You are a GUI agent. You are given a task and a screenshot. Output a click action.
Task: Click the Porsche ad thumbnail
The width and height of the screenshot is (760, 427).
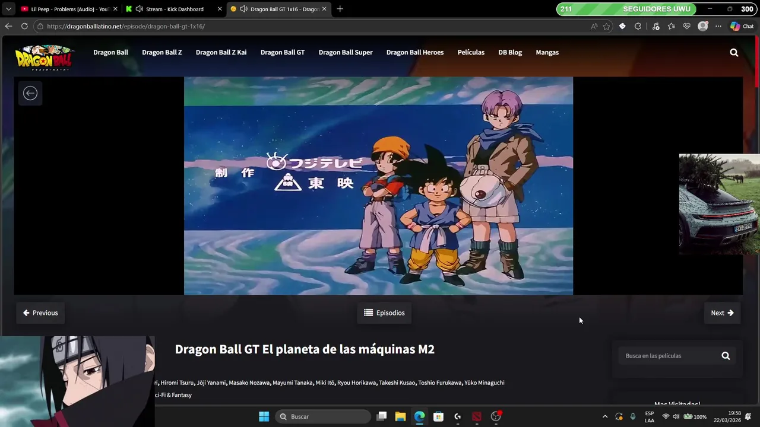tap(720, 205)
